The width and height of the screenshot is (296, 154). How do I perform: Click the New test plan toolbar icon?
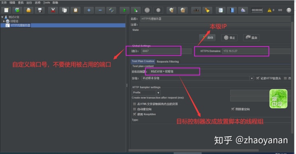click(6, 10)
